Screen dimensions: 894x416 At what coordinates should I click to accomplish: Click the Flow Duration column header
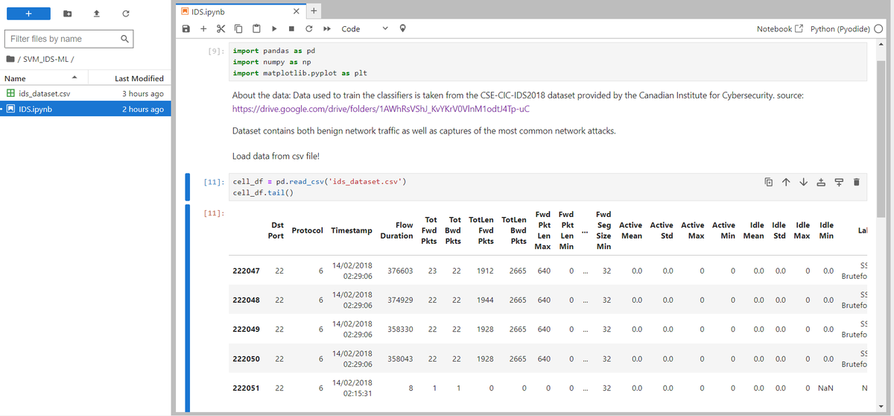tap(396, 230)
